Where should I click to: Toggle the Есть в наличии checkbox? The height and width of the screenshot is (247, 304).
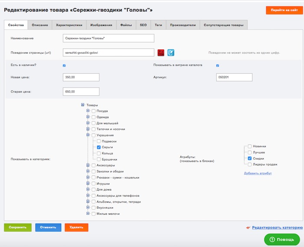64,66
